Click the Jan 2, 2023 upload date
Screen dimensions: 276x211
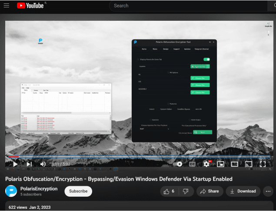point(40,207)
